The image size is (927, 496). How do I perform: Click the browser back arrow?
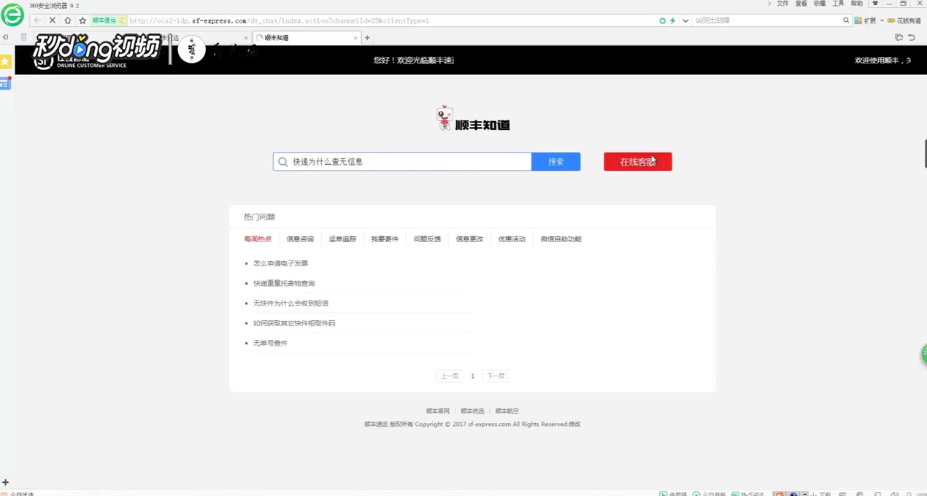click(37, 20)
